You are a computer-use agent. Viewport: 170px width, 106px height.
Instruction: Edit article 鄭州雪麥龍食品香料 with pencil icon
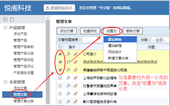point(75,101)
